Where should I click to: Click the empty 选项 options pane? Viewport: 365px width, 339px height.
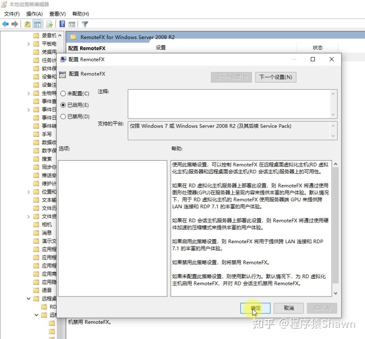point(113,228)
